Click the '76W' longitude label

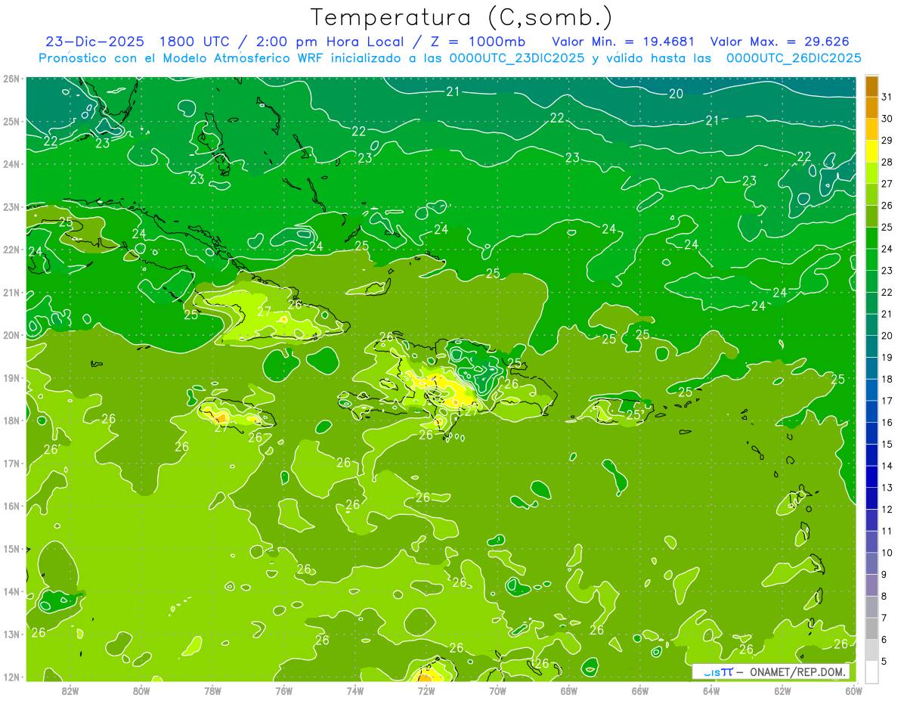pyautogui.click(x=284, y=690)
